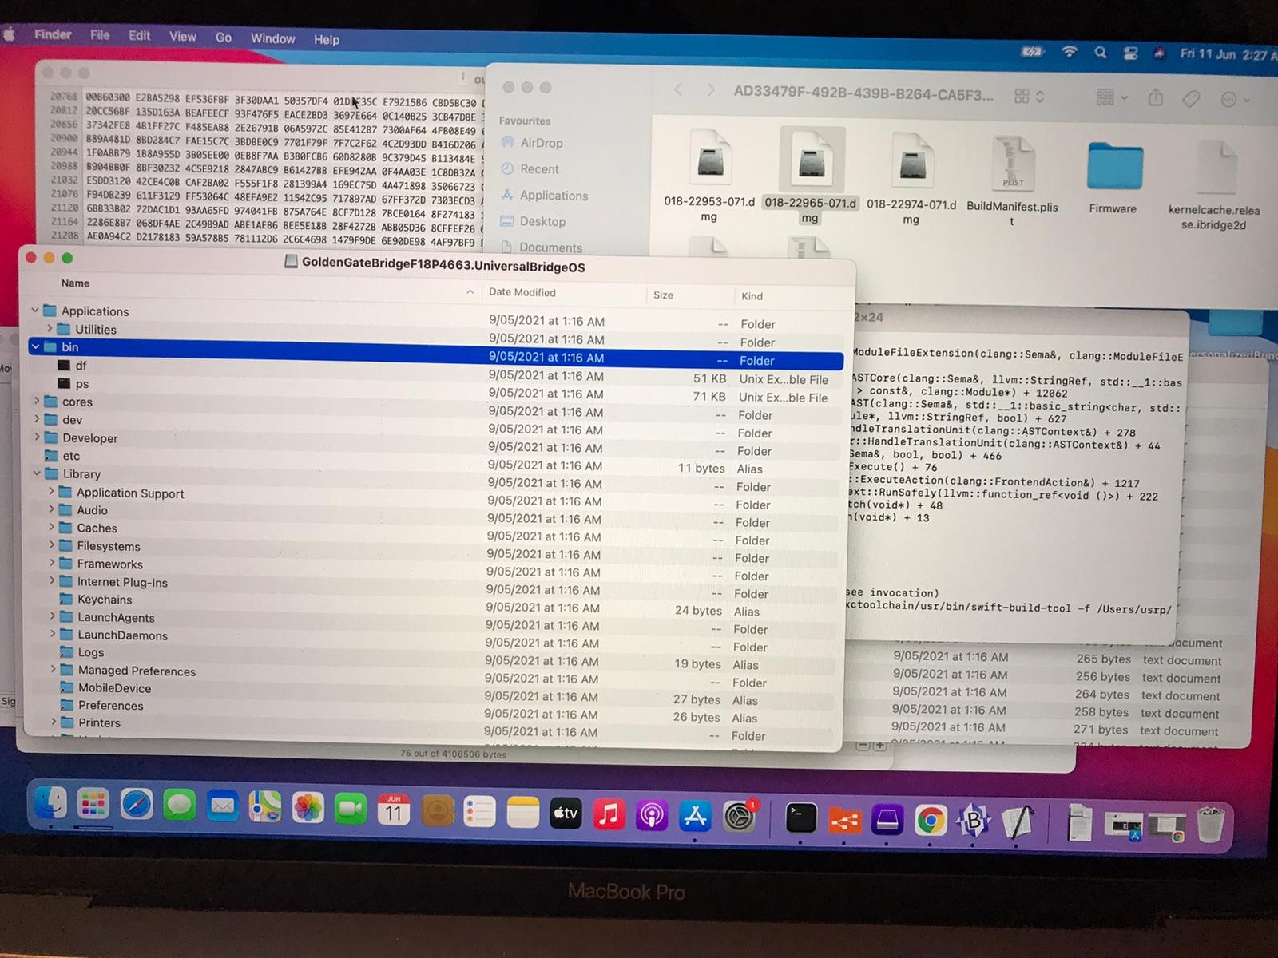Viewport: 1278px width, 958px height.
Task: Open the Group By dropdown in Finder
Action: 1112,97
